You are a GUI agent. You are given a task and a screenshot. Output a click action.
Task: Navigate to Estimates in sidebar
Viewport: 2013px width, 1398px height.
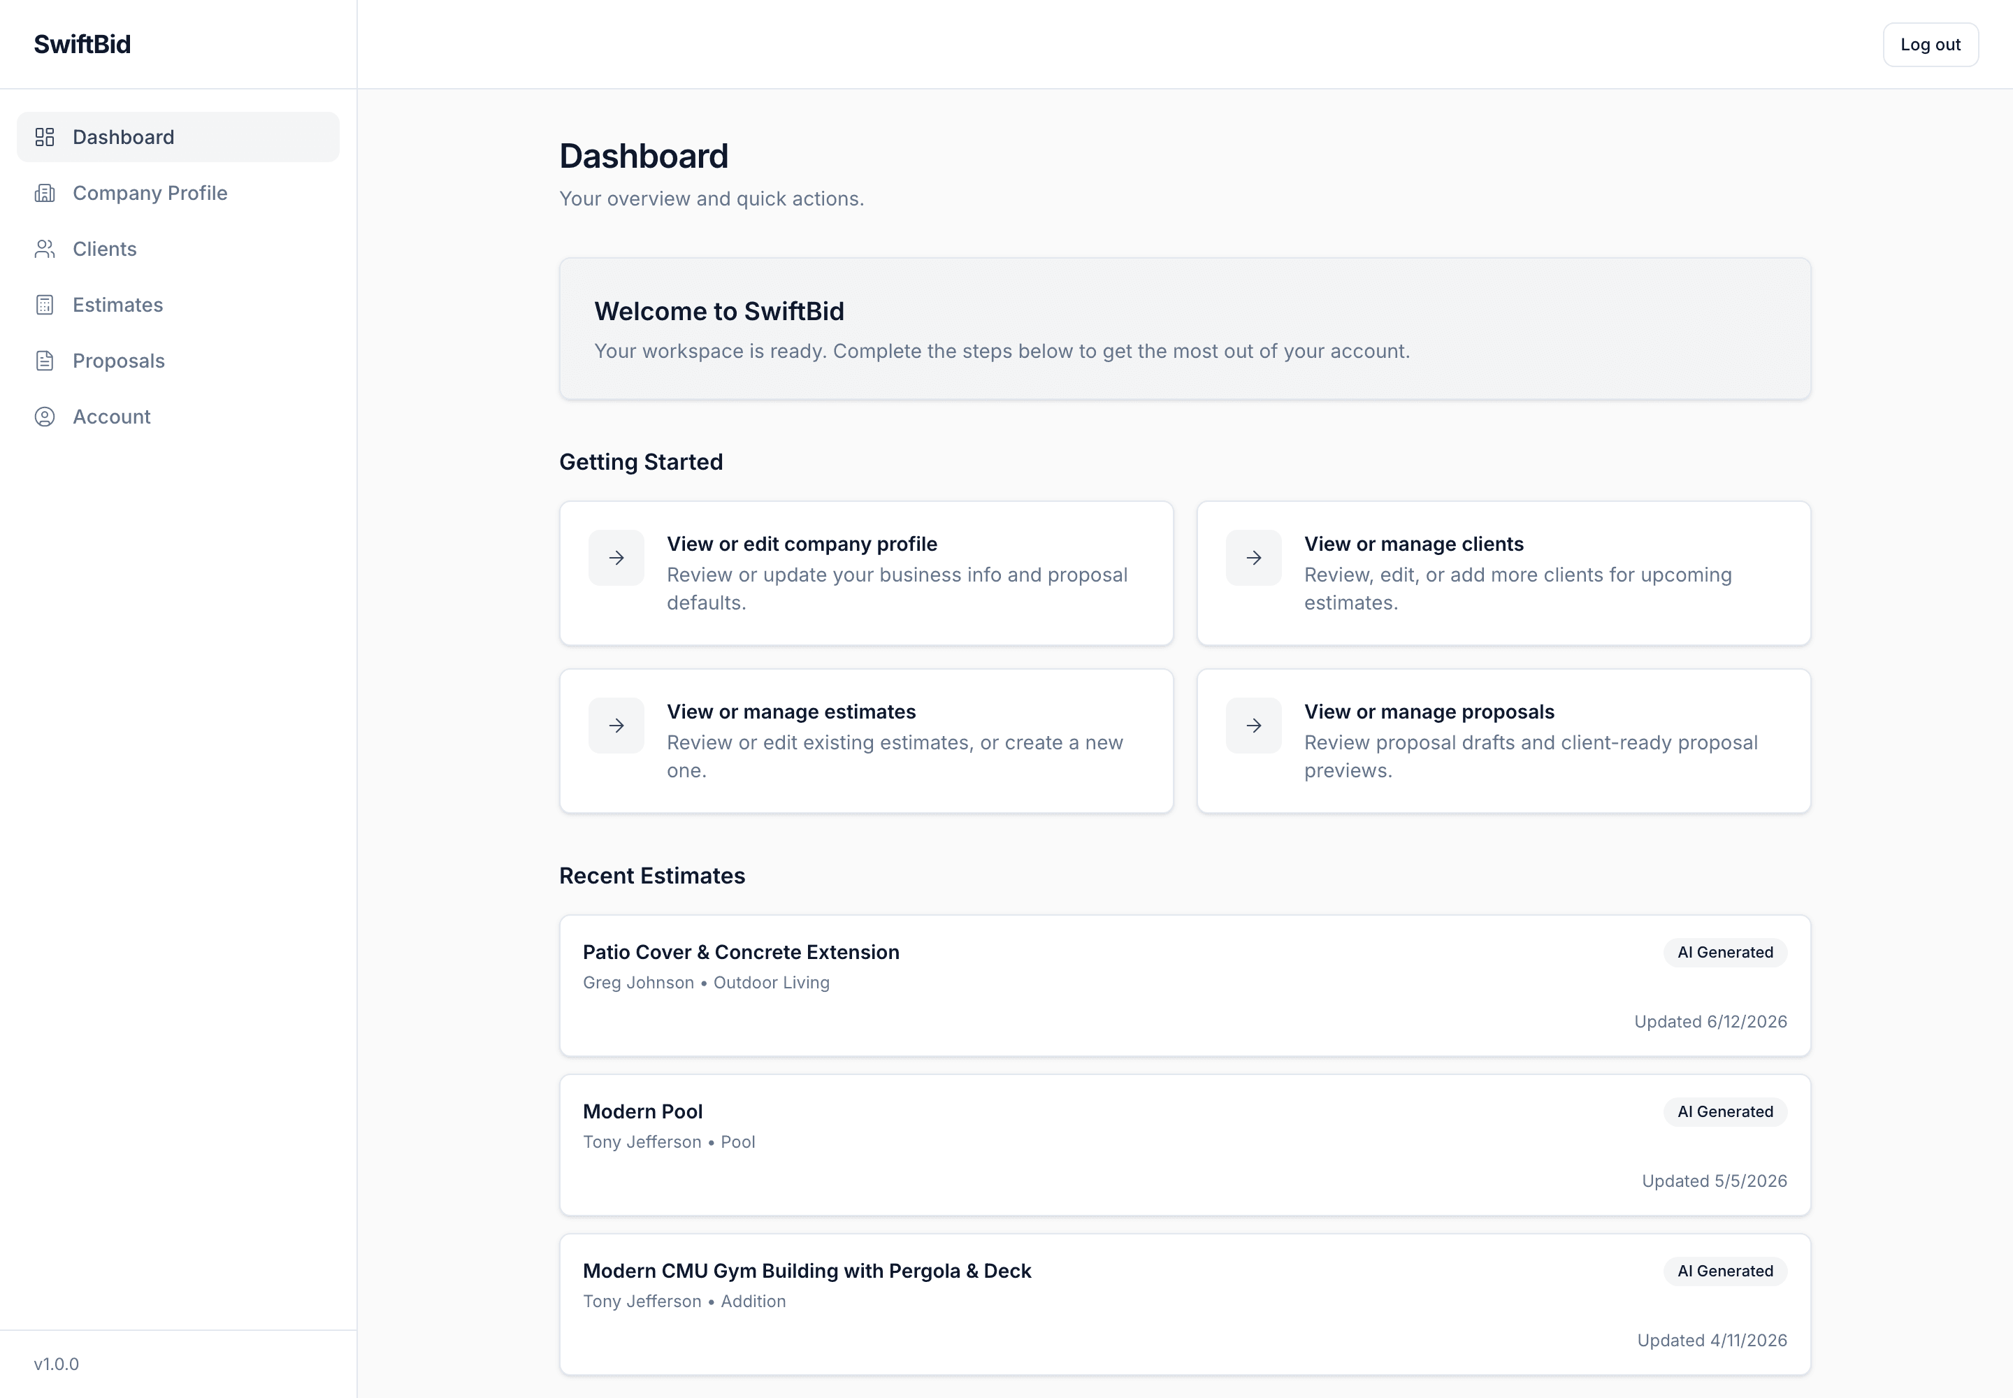click(x=178, y=305)
